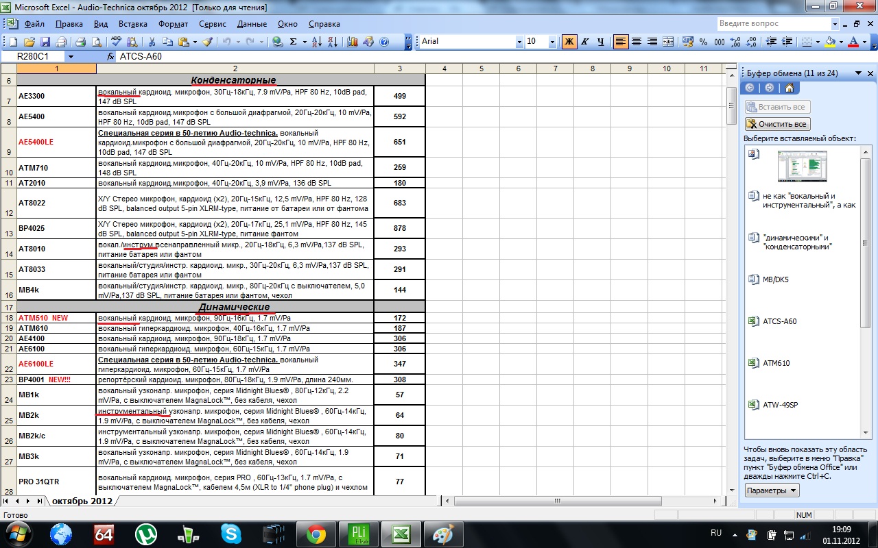Click the Вставить все button
The image size is (878, 548).
click(778, 107)
